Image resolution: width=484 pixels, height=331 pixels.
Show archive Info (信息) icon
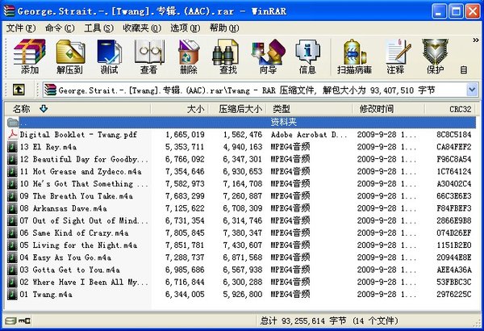coord(307,57)
